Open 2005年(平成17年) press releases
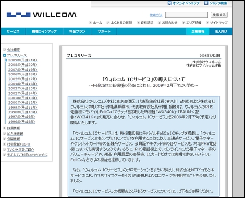This screenshot has width=245, height=198. tap(23, 79)
